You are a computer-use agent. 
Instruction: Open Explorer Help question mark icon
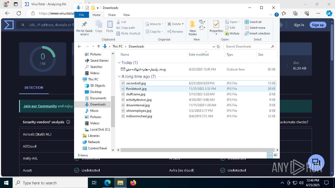point(276,15)
